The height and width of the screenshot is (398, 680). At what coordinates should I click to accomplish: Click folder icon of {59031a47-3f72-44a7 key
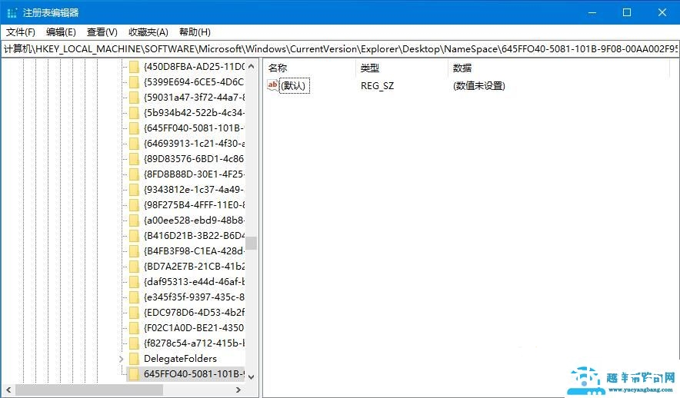click(134, 98)
